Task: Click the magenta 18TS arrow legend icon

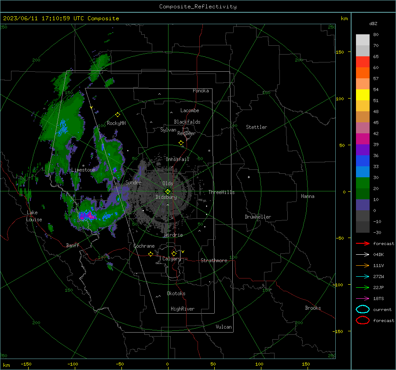Action: click(363, 299)
